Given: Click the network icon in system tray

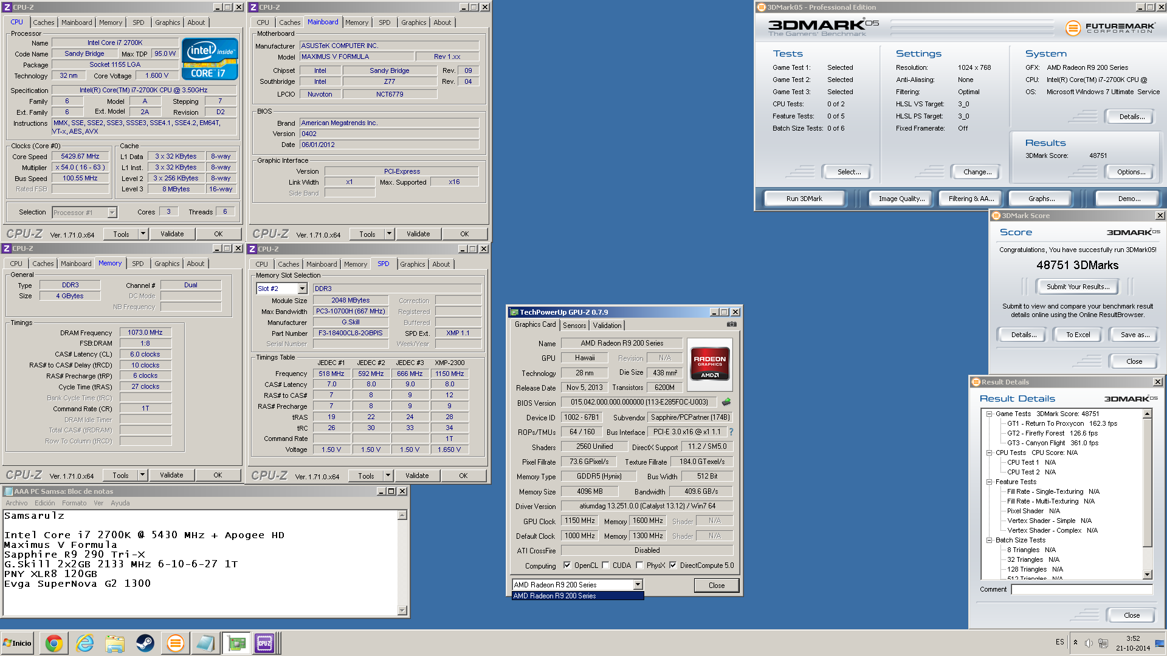Looking at the screenshot, I should pos(1103,643).
